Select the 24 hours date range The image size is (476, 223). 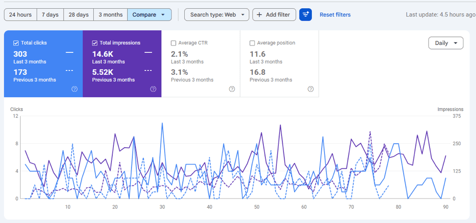[x=21, y=15]
